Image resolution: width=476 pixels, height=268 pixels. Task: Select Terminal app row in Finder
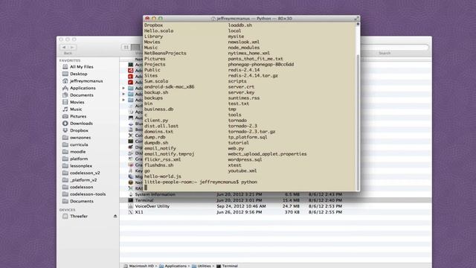[x=275, y=200]
